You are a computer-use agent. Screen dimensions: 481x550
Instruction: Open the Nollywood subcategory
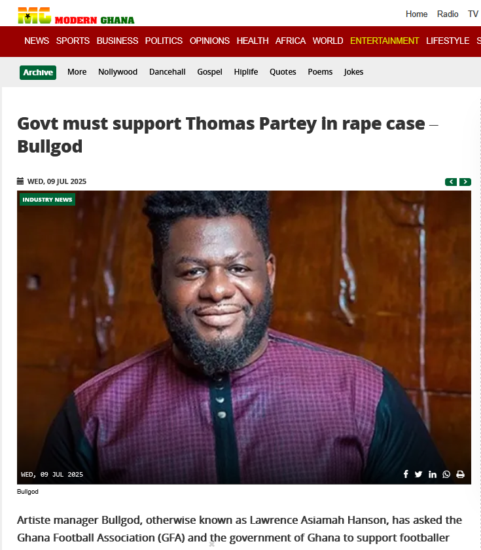point(118,72)
